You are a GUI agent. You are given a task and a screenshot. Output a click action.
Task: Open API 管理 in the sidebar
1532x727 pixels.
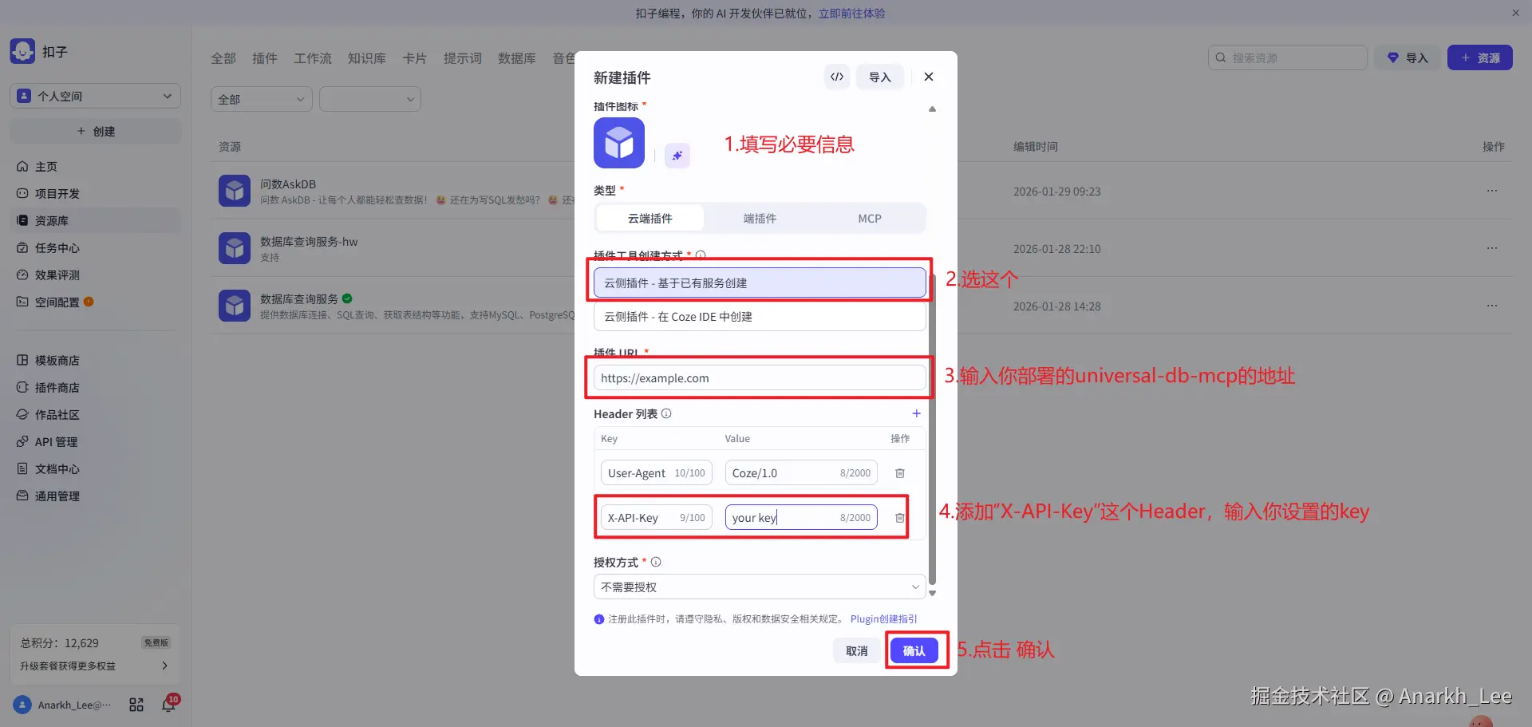(96, 442)
